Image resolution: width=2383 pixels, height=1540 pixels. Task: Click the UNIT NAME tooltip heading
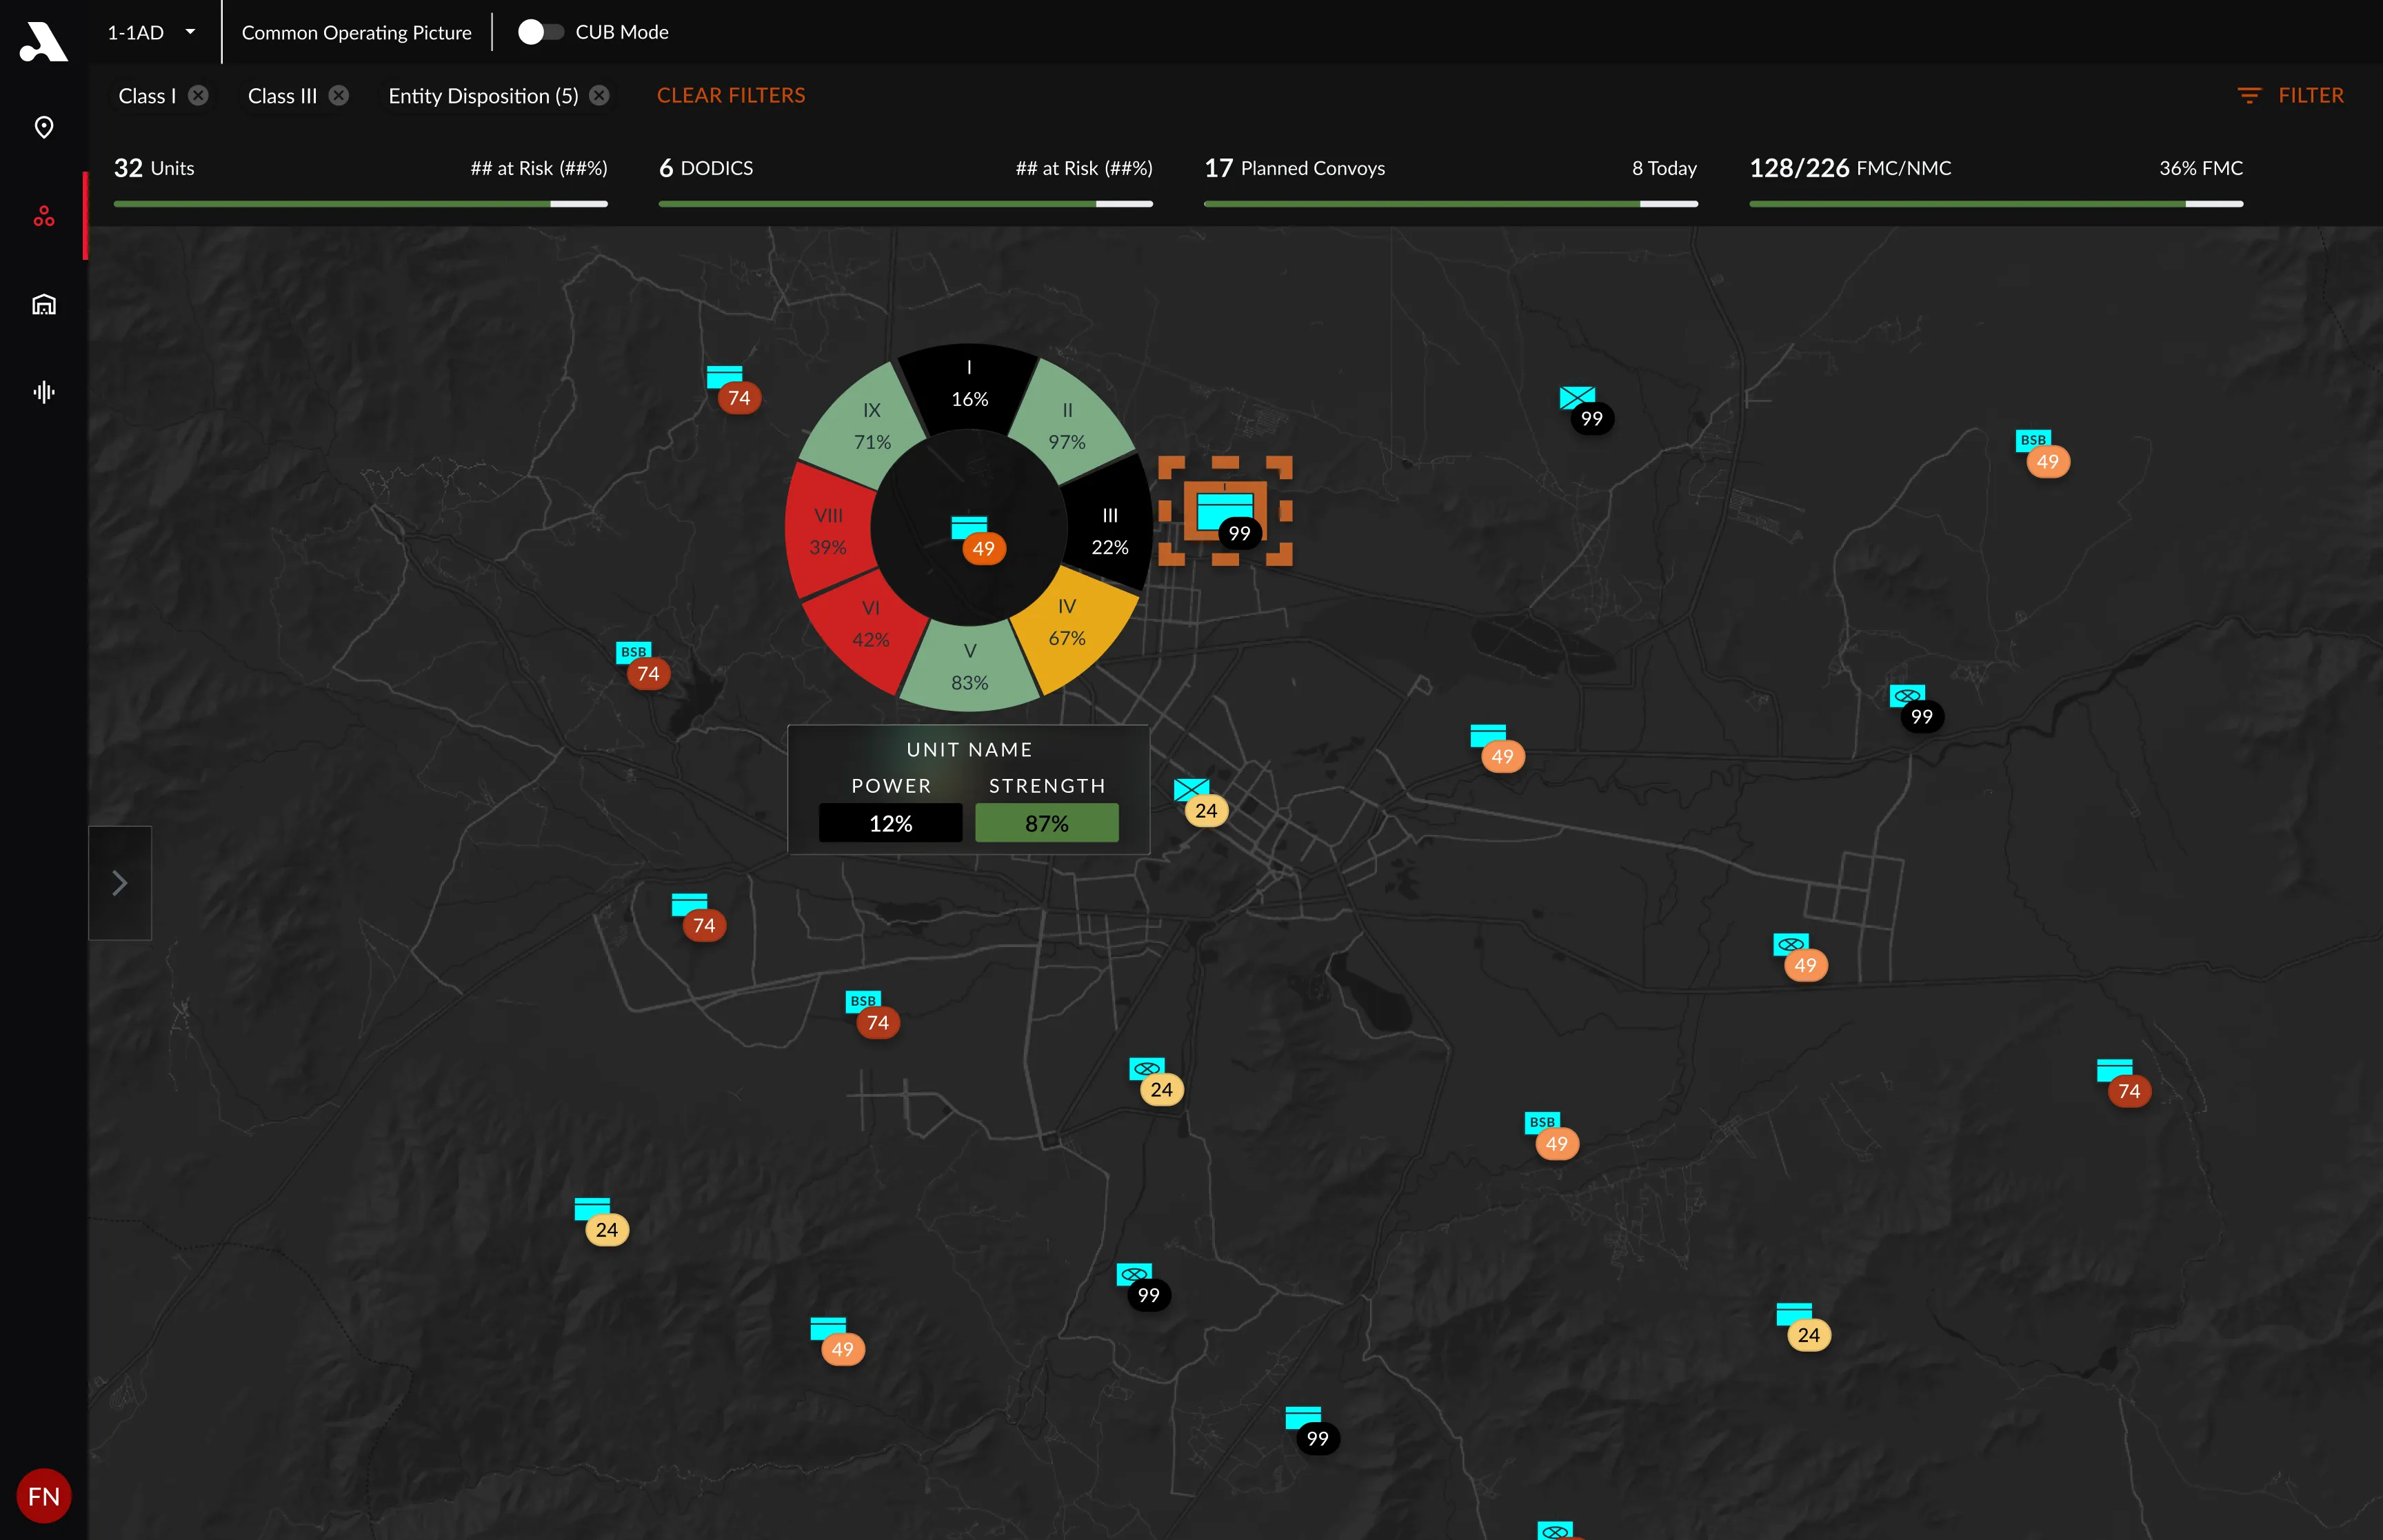pyautogui.click(x=969, y=749)
